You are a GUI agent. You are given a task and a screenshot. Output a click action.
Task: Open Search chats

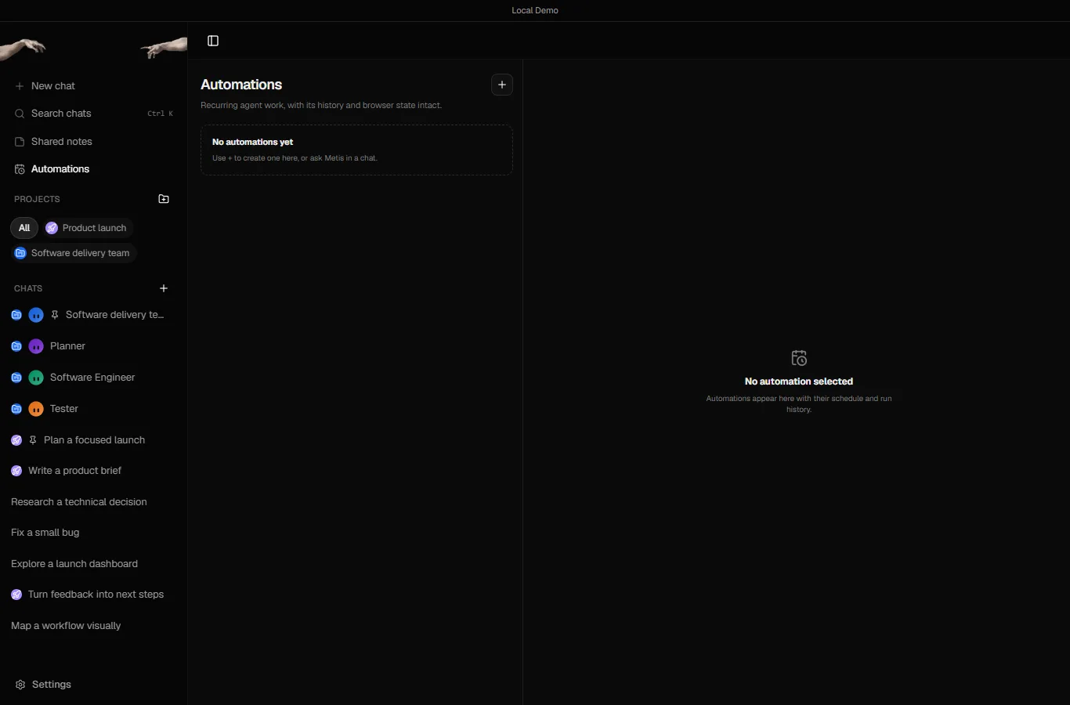(x=93, y=114)
